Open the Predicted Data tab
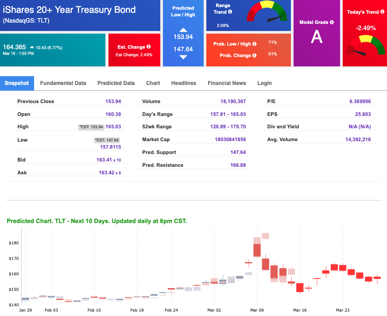387x316 pixels. pos(116,83)
